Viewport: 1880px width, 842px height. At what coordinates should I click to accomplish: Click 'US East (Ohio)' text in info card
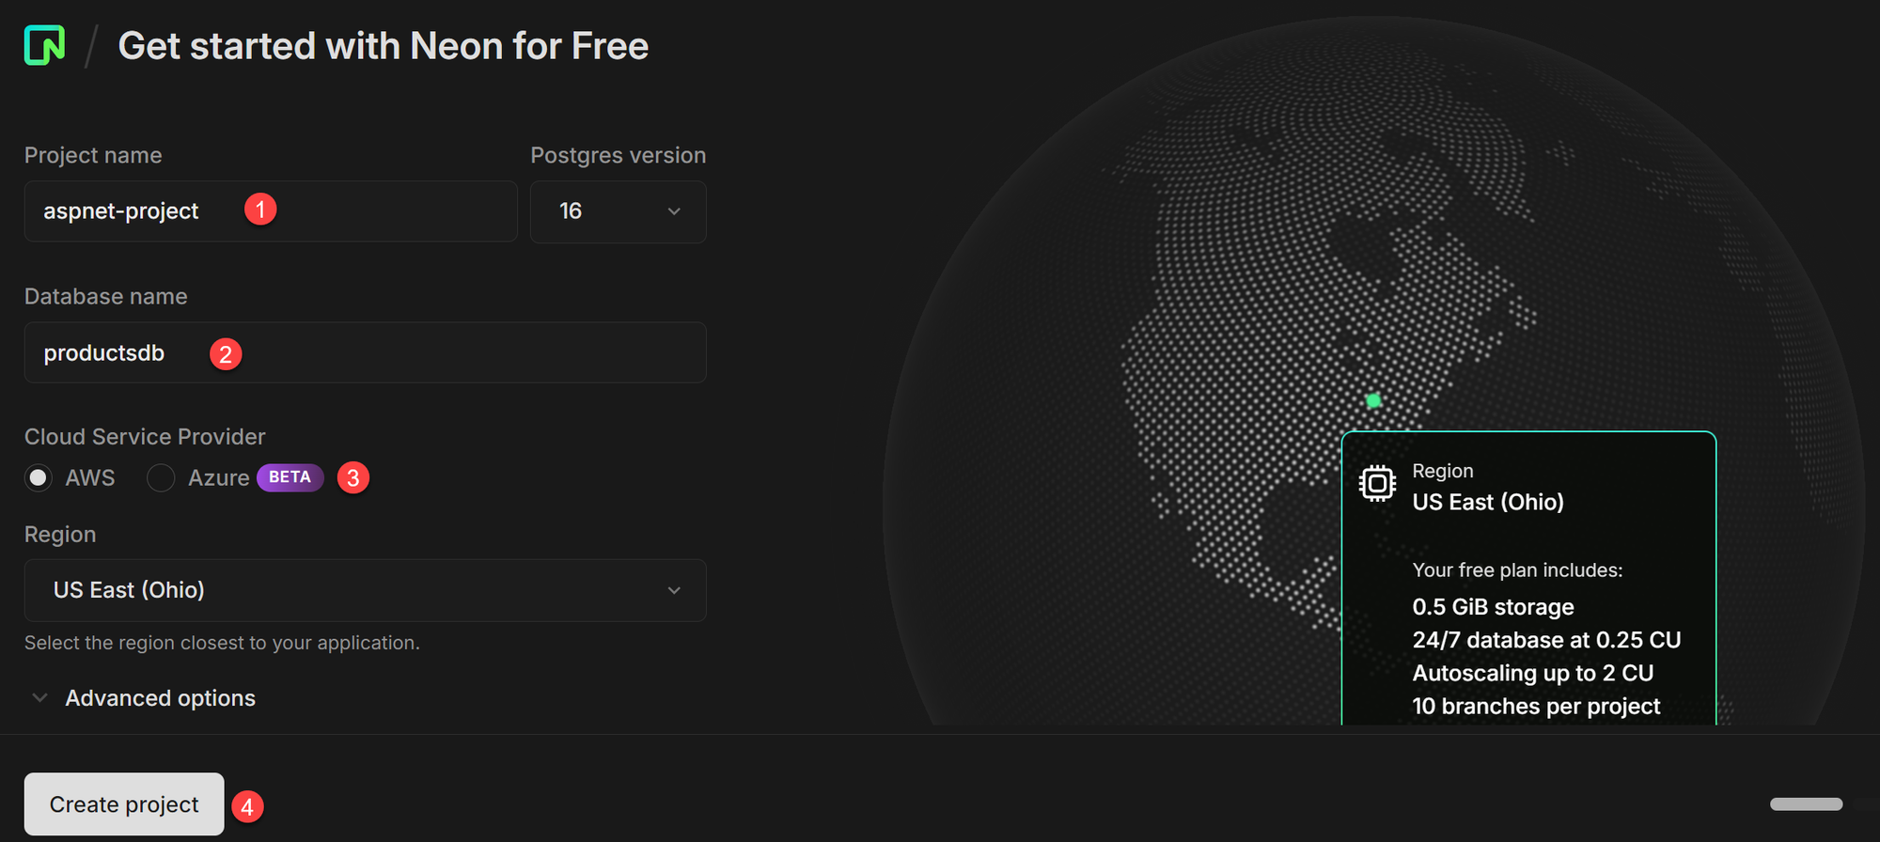pos(1488,502)
